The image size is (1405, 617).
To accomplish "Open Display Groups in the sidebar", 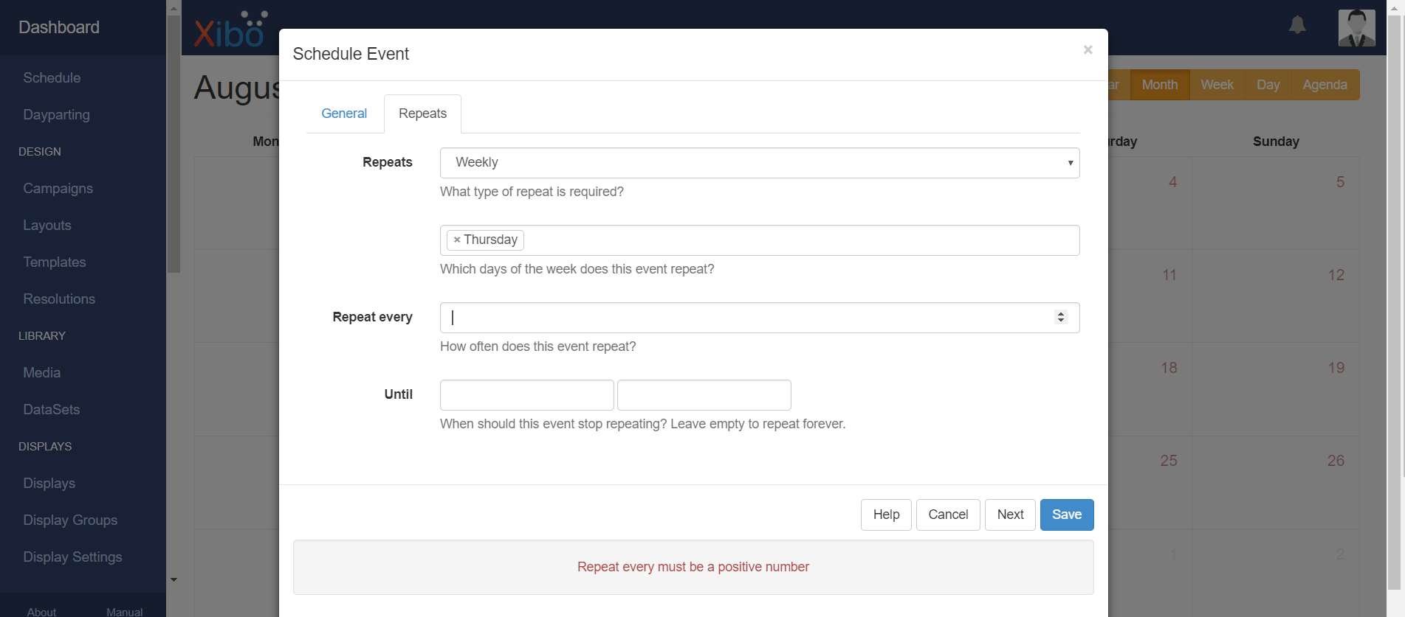I will click(x=70, y=520).
